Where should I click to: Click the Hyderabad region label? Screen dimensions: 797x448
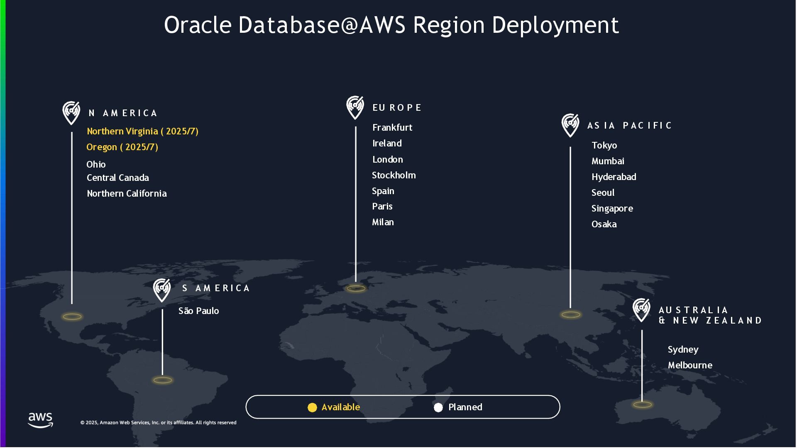614,177
